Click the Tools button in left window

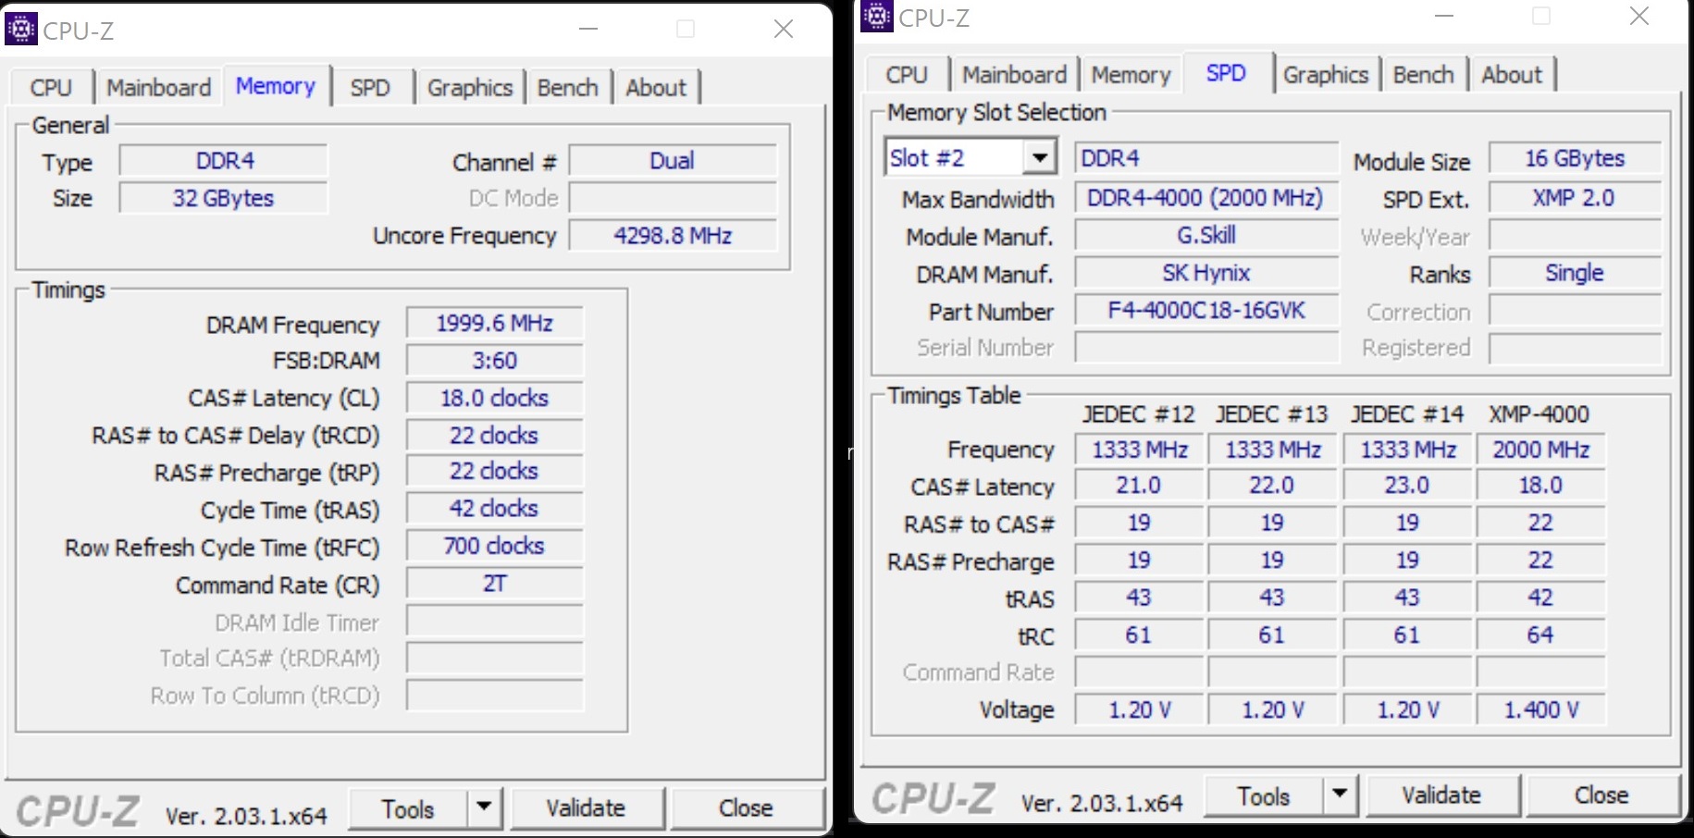pos(408,808)
